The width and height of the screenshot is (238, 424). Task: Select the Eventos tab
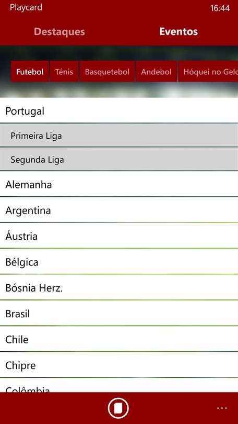tap(178, 31)
